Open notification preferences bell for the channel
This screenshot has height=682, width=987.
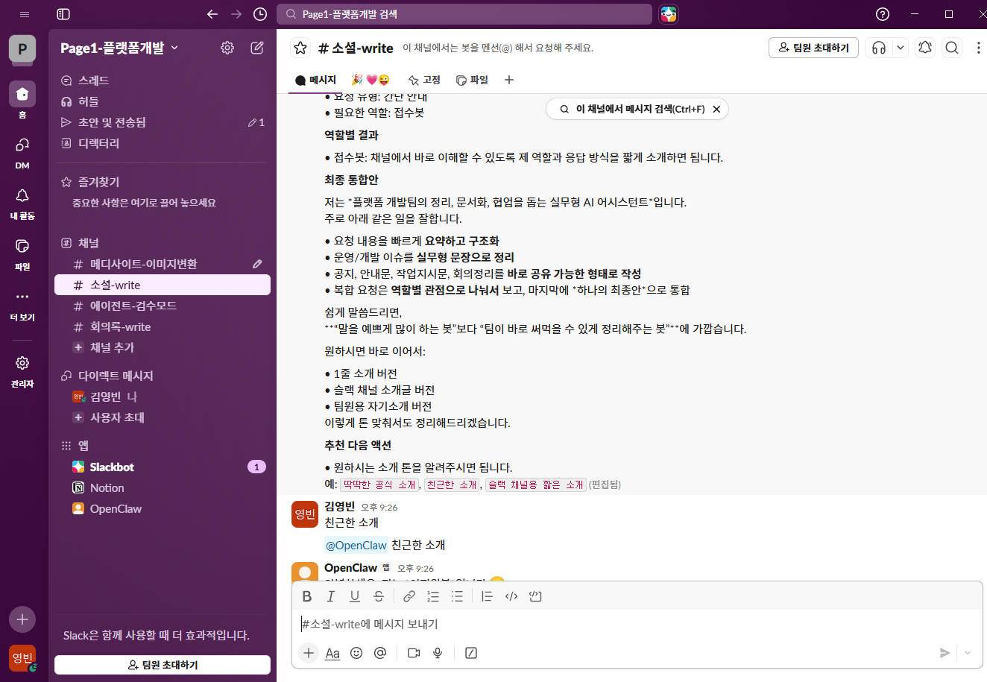[x=925, y=47]
